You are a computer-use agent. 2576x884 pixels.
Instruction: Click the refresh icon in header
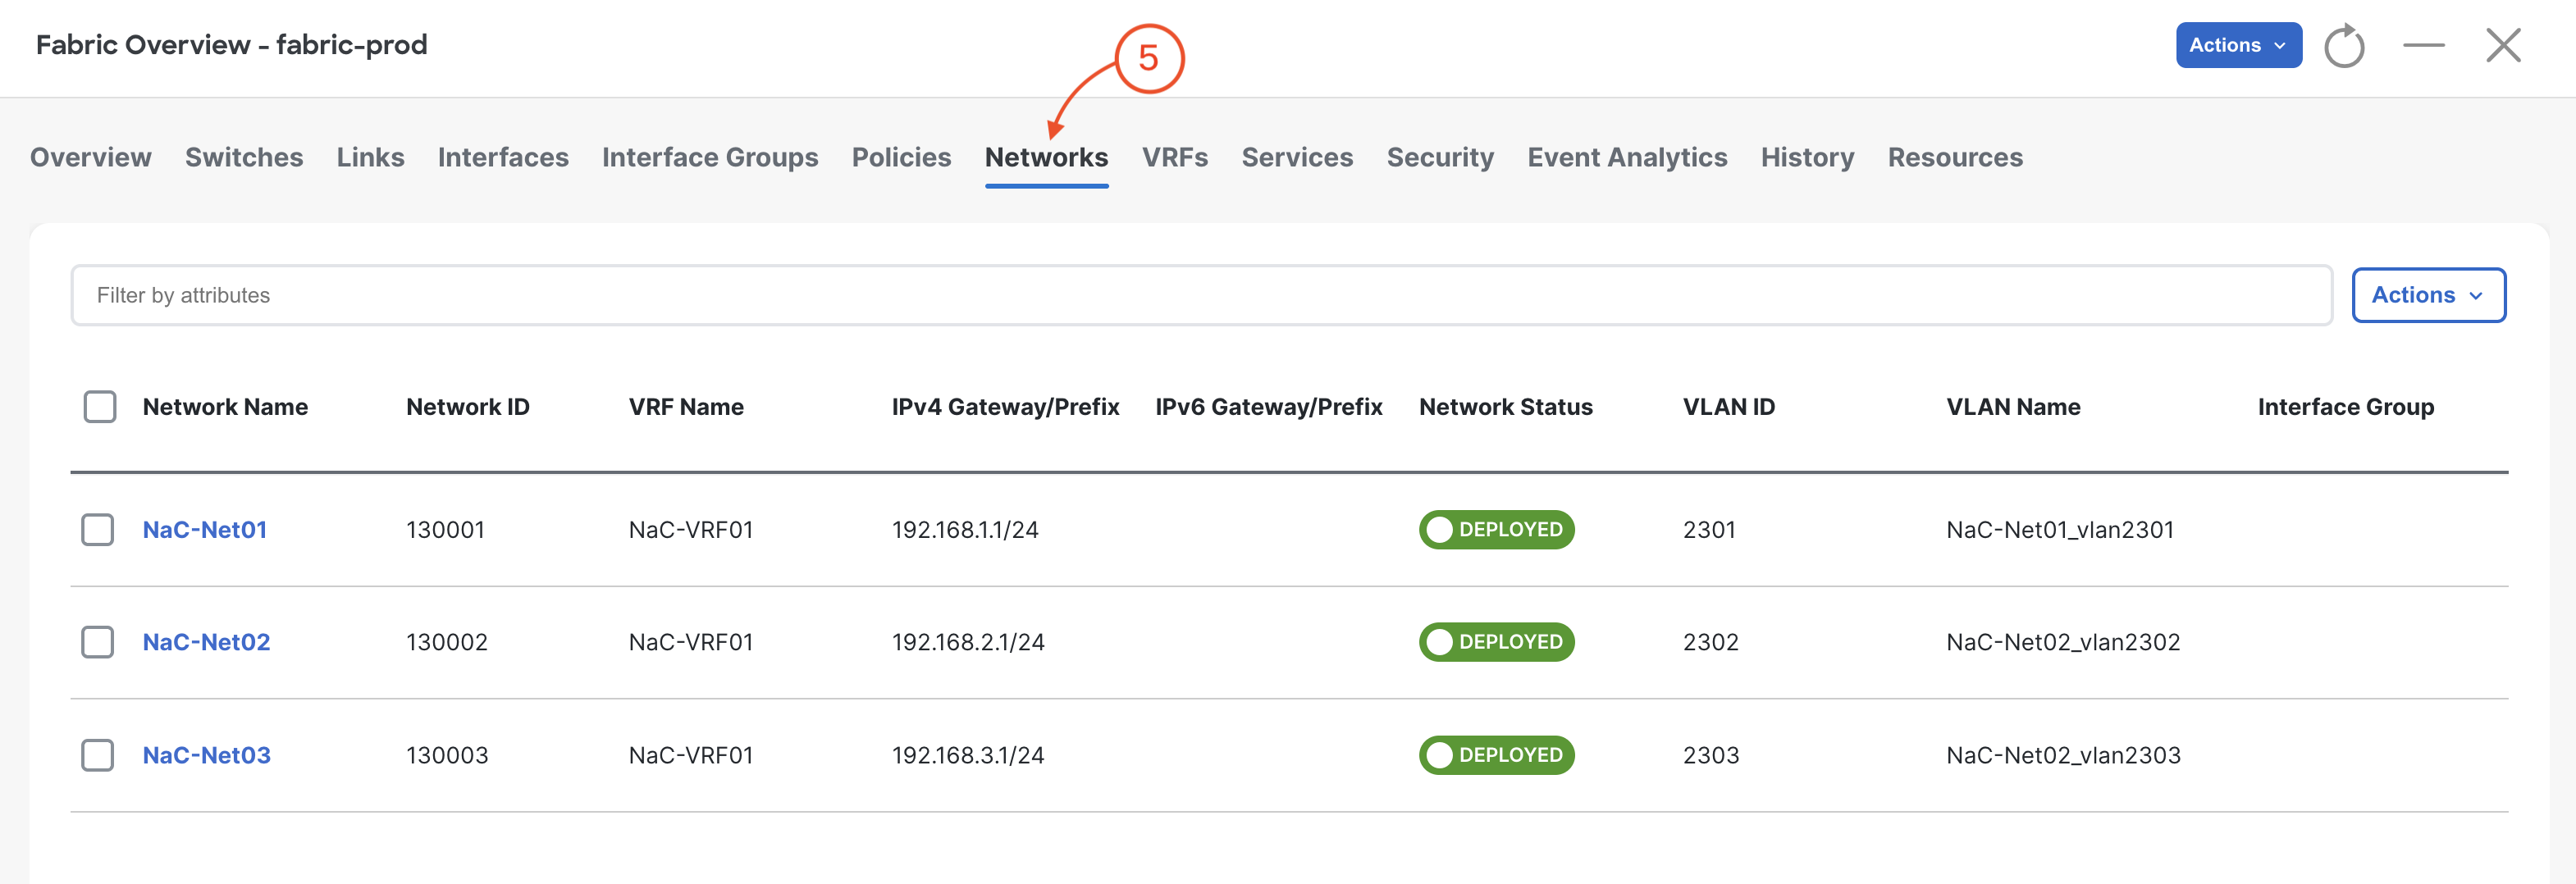click(x=2343, y=46)
